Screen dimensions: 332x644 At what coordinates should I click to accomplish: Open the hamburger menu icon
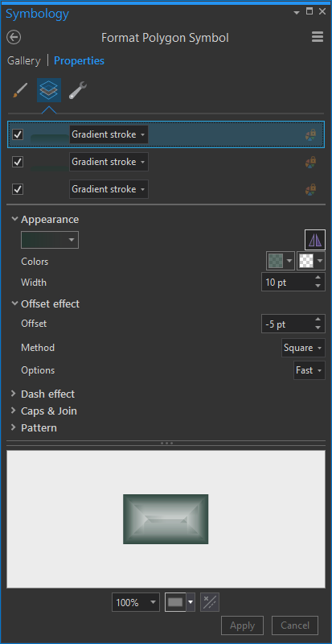[318, 37]
